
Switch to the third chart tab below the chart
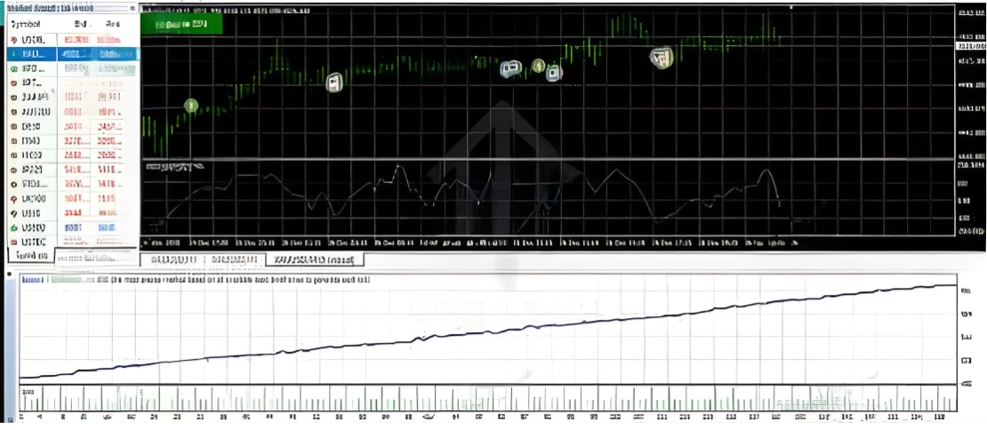(x=315, y=259)
